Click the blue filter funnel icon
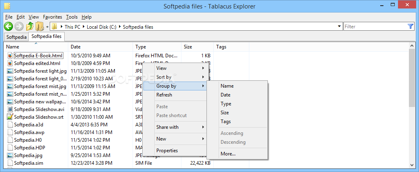The image size is (419, 172). click(411, 26)
